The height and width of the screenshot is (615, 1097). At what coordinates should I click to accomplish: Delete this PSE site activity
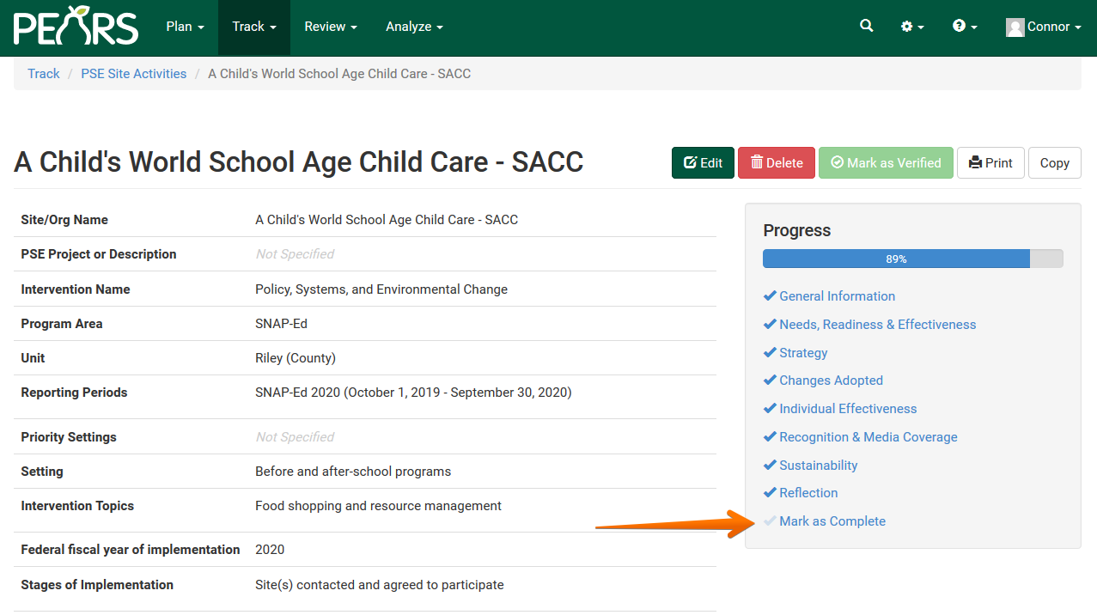tap(776, 163)
